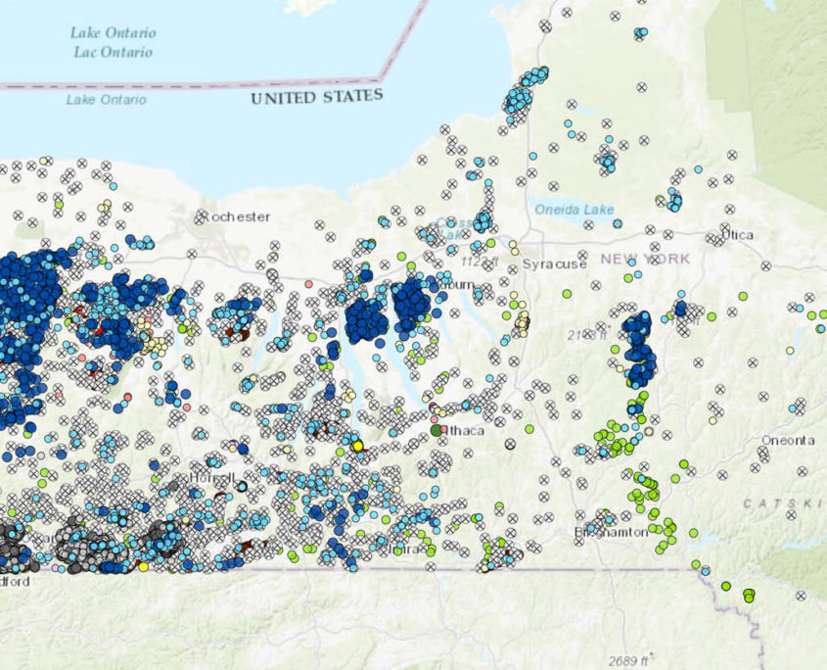The height and width of the screenshot is (670, 827).
Task: Select a dark blue marker from the cluster west of Syracuse
Action: pos(367,318)
